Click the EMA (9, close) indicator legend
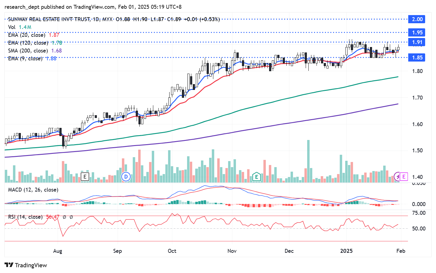Image resolution: width=436 pixels, height=273 pixels. coord(25,59)
